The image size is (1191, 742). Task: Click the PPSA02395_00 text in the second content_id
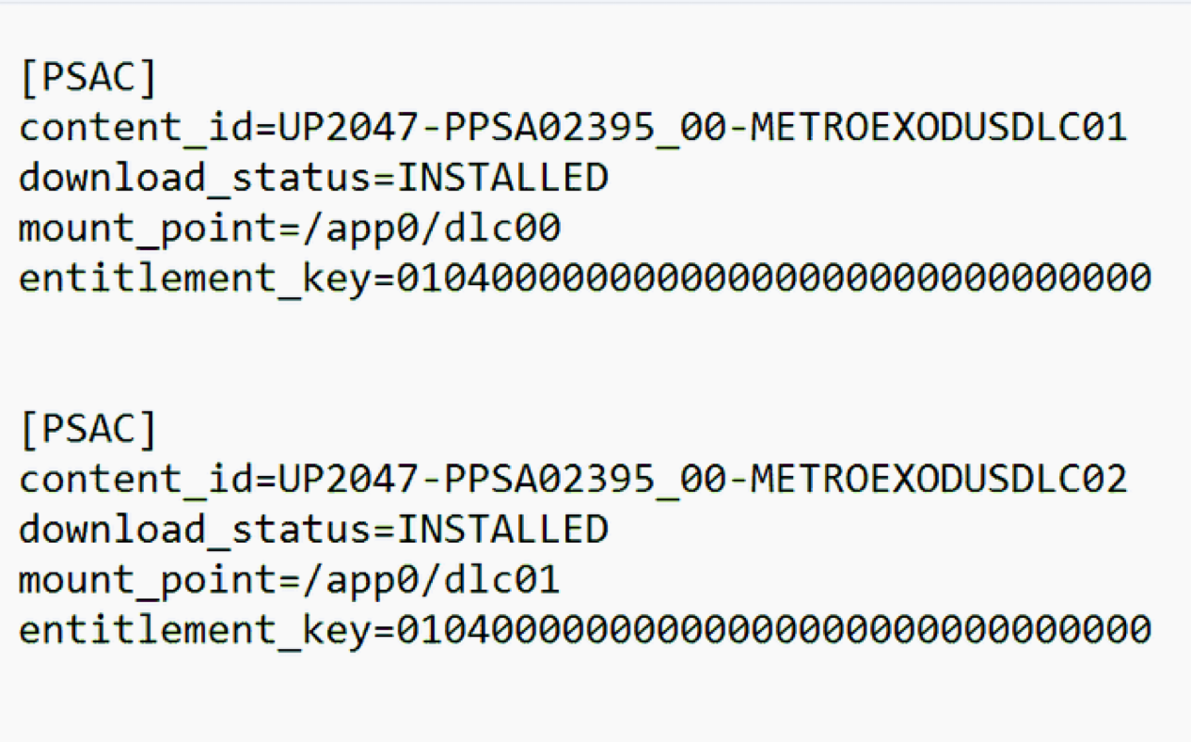(x=585, y=480)
